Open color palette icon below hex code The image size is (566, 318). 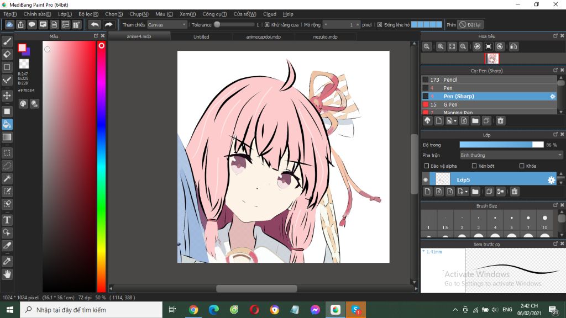click(x=23, y=104)
